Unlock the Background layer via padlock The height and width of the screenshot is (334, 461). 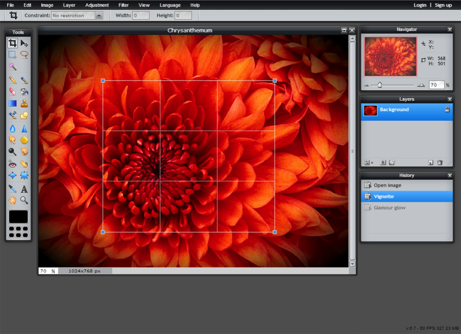tap(447, 110)
